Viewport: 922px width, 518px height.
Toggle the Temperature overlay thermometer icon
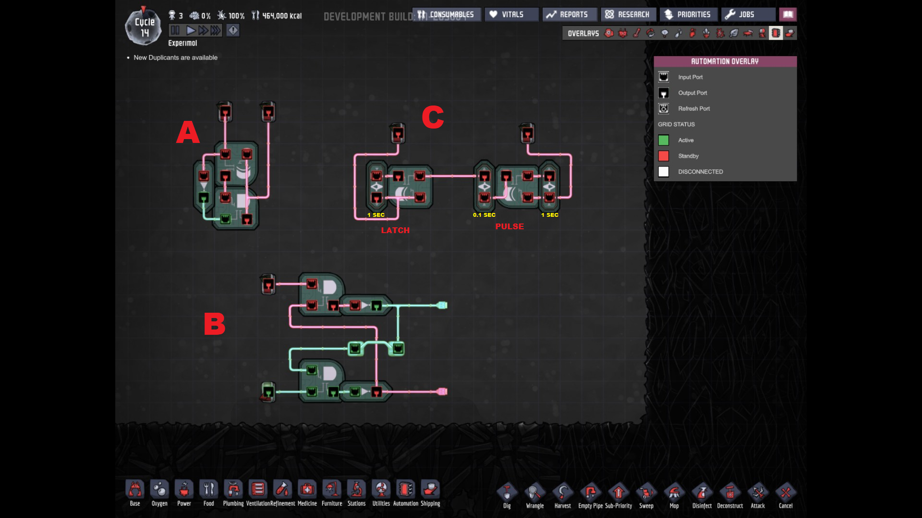[637, 33]
